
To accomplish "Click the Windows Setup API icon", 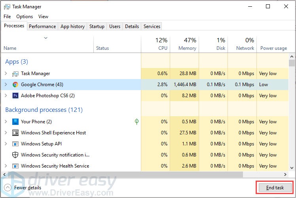I will (x=15, y=144).
